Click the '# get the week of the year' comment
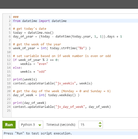The width and height of the screenshot is (138, 139). [37, 44]
